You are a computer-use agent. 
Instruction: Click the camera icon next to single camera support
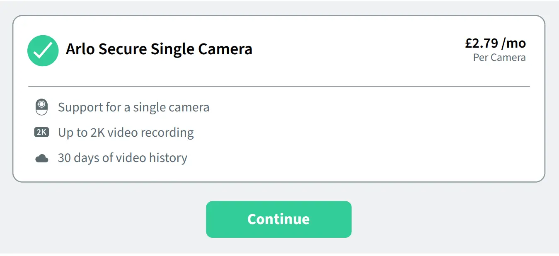tap(41, 107)
